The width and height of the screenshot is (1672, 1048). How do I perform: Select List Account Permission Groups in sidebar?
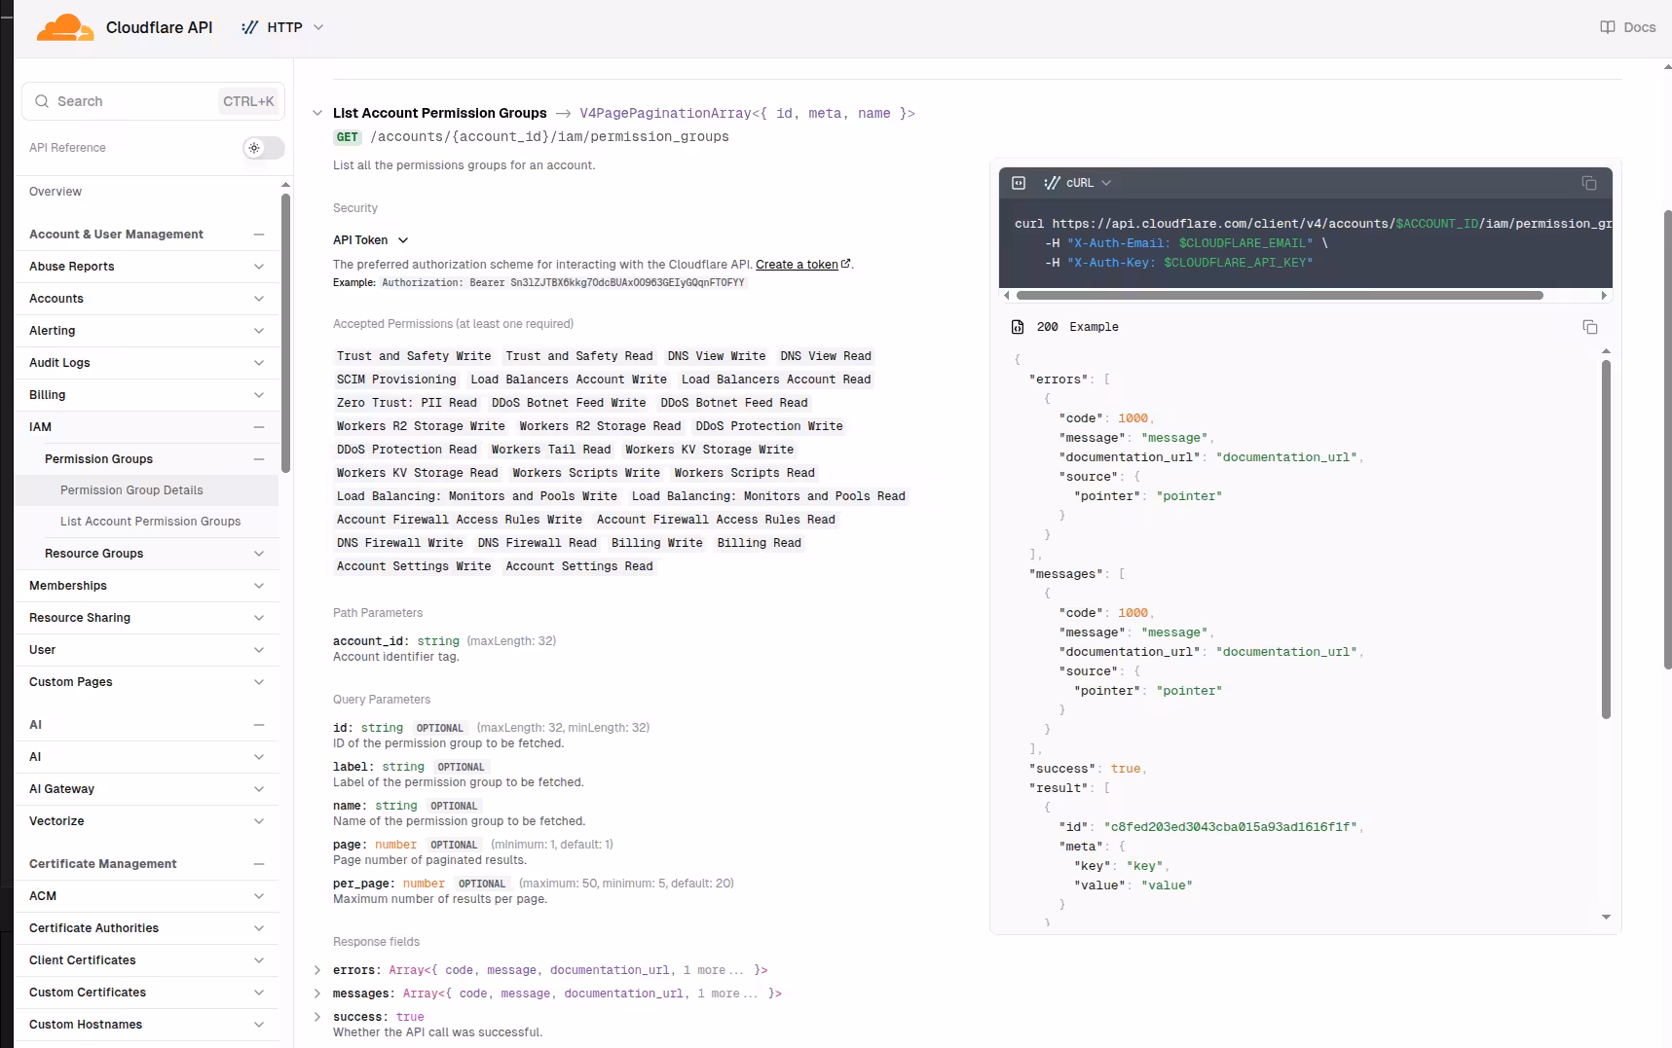150,522
